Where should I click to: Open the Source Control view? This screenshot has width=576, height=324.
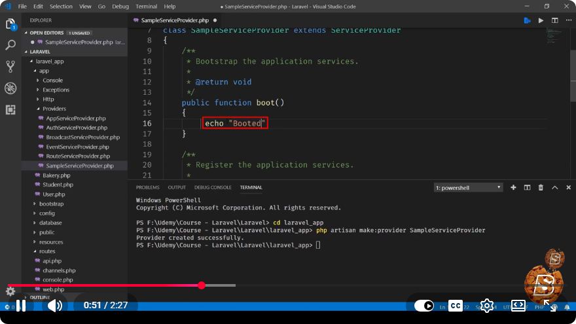10,67
